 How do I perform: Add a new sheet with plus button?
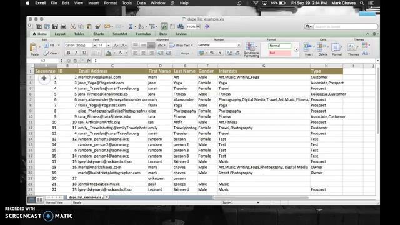pyautogui.click(x=106, y=197)
